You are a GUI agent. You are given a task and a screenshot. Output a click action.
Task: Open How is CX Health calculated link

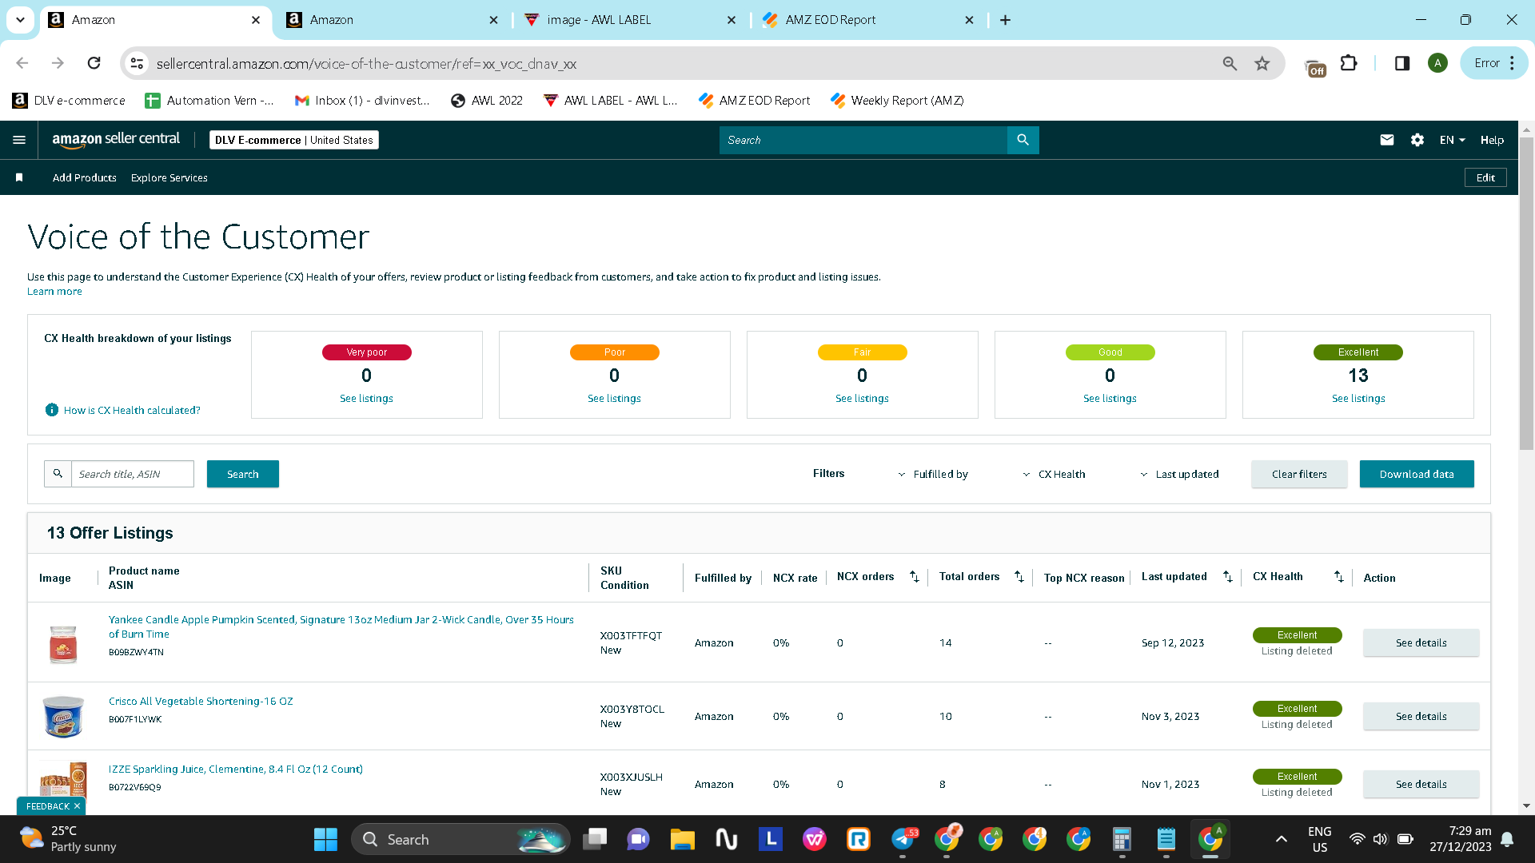132,410
